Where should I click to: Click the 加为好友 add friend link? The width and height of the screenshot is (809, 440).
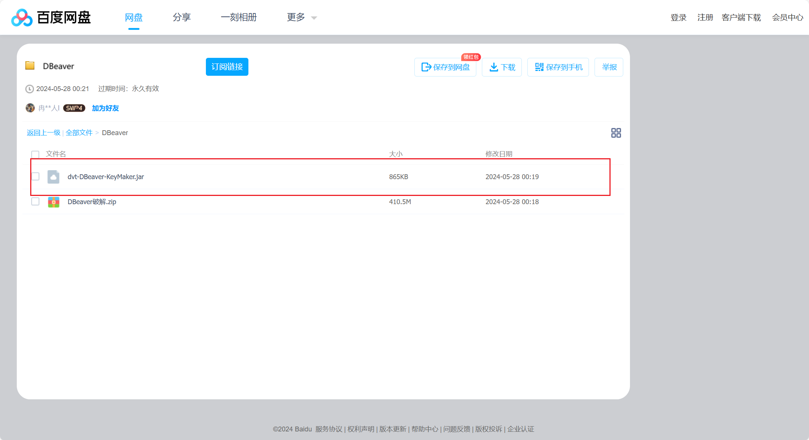point(105,108)
